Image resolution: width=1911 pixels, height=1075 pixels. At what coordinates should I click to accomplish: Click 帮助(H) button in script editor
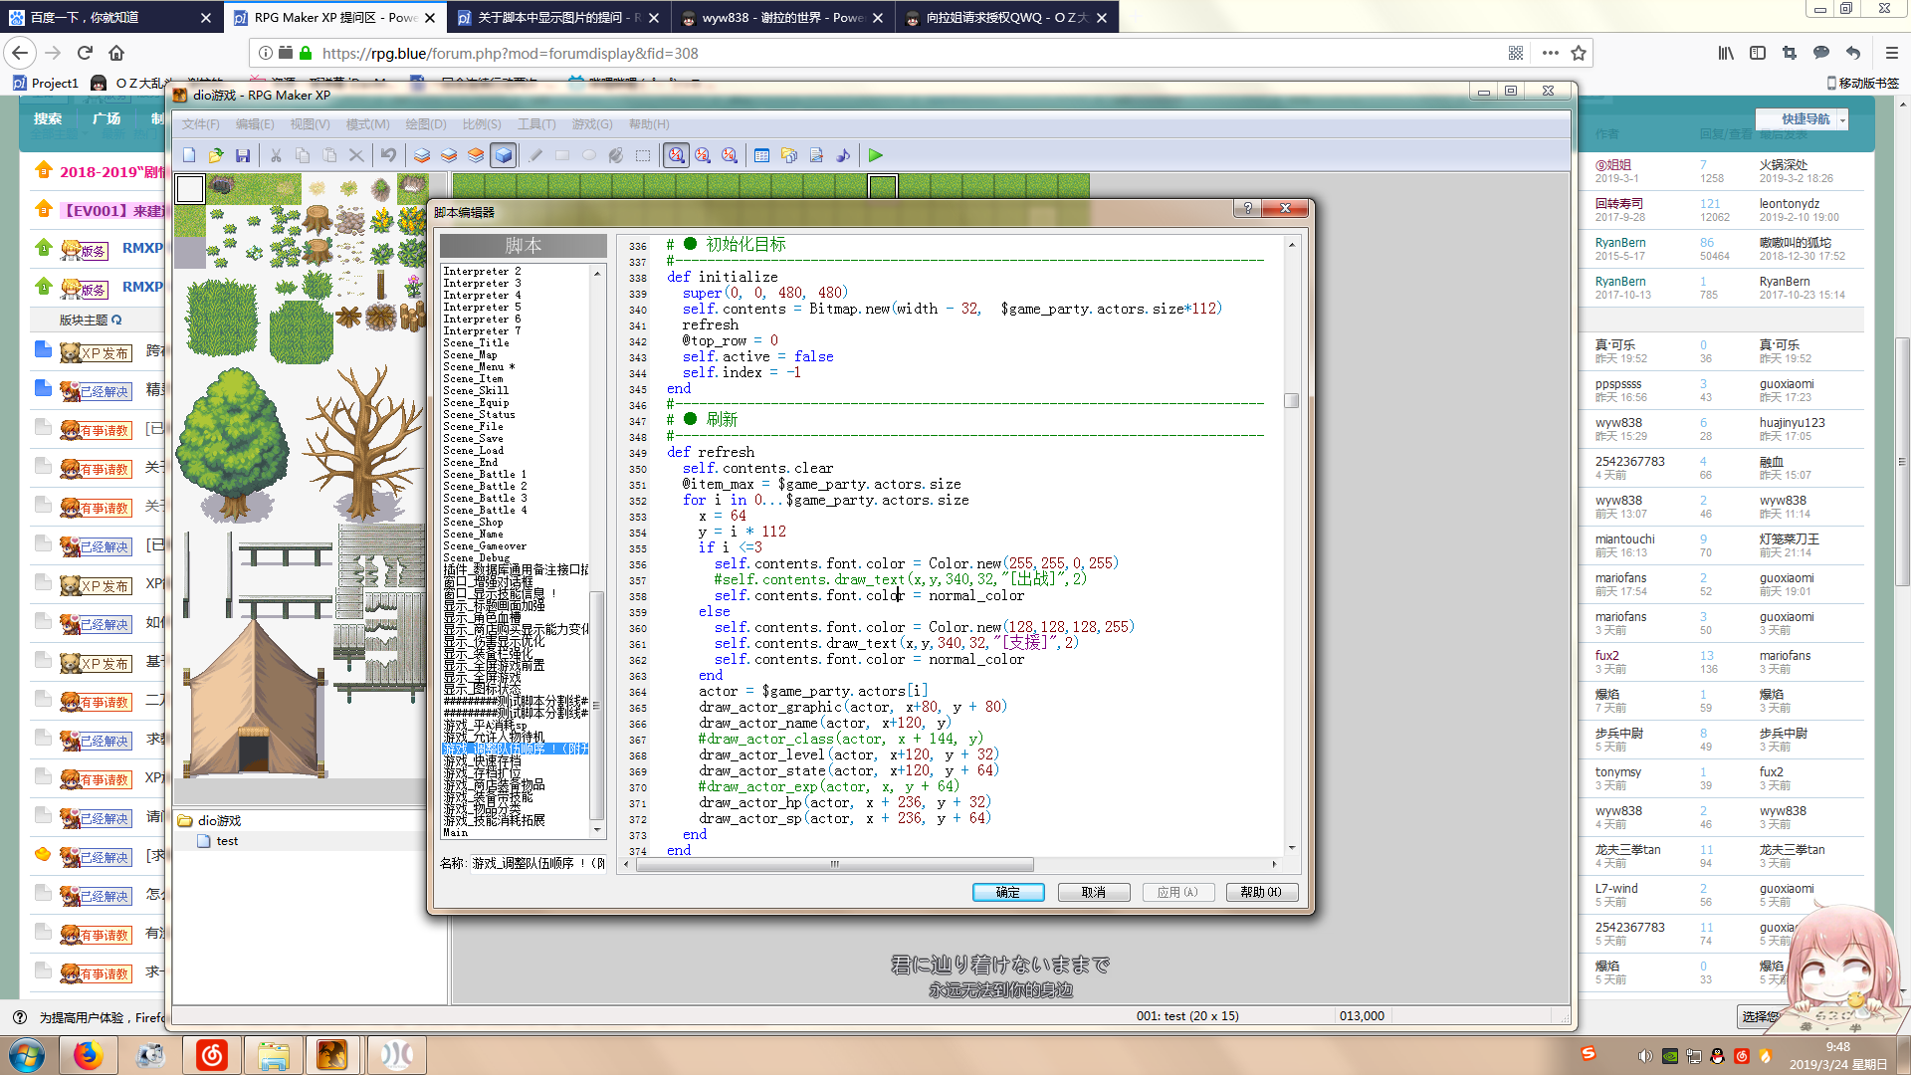tap(1262, 892)
